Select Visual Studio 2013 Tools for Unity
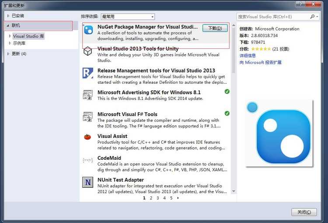 [138, 48]
